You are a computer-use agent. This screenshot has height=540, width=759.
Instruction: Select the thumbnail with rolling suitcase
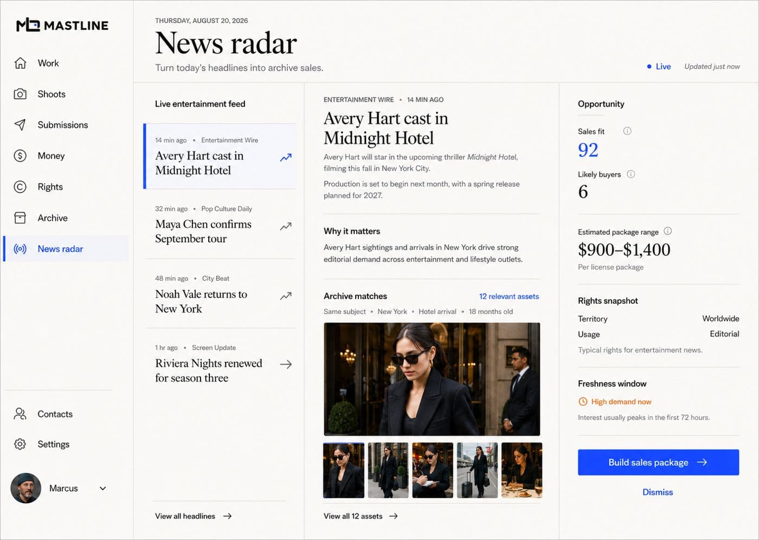(x=477, y=470)
